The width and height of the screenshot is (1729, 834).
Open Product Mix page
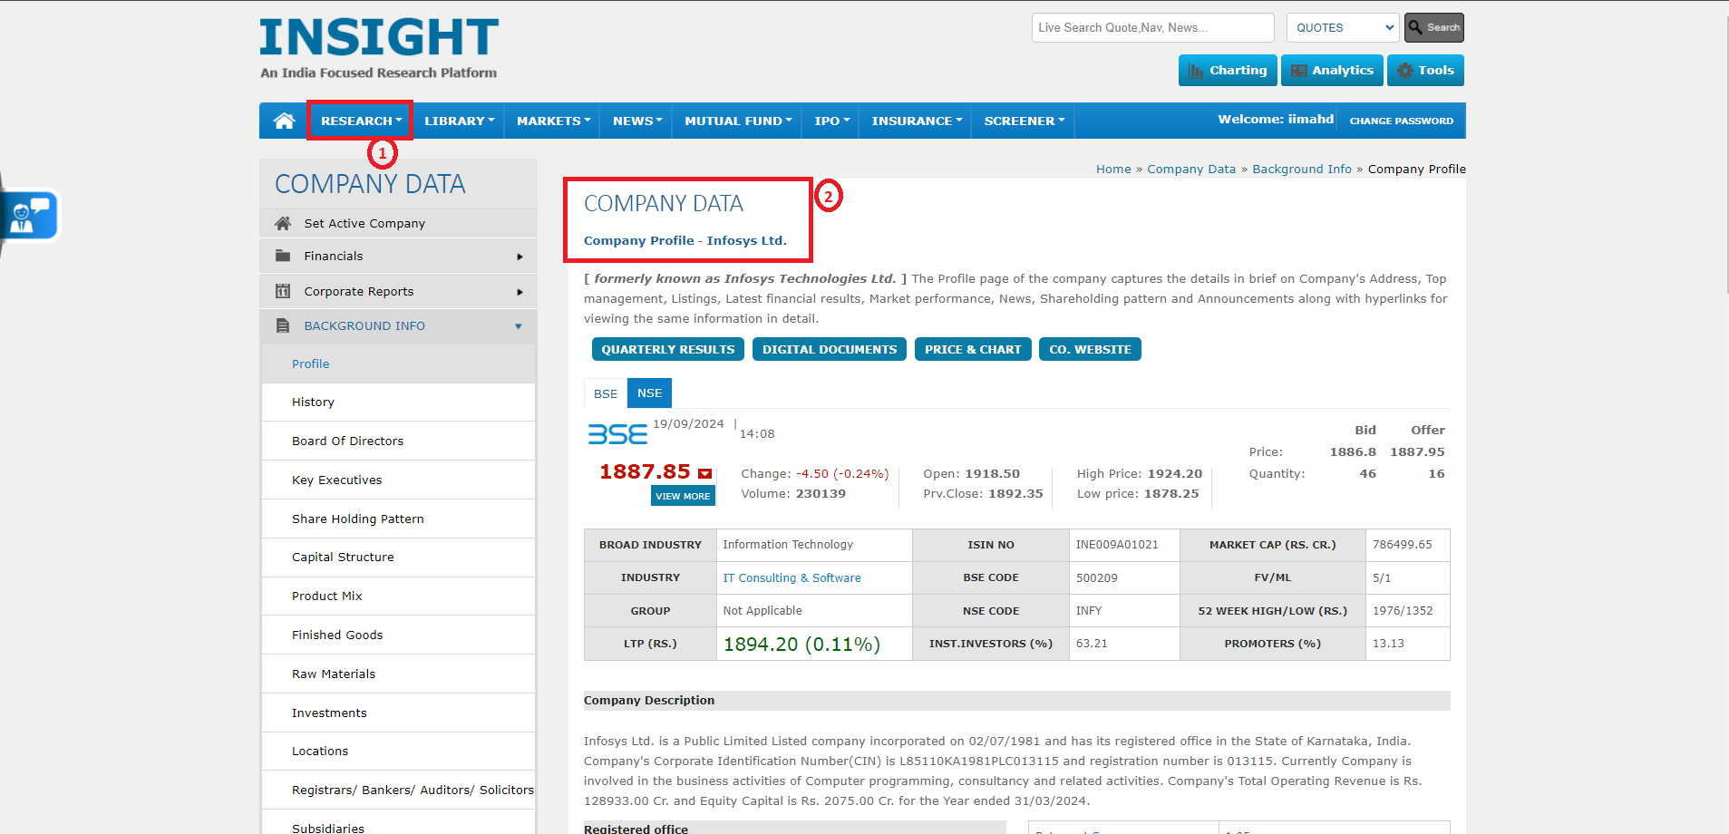tap(398, 596)
